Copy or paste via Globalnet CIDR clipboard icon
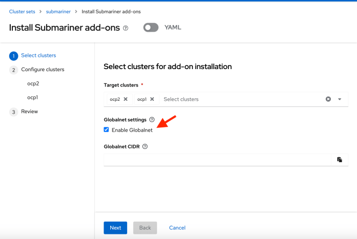This screenshot has height=239, width=357. (x=340, y=160)
